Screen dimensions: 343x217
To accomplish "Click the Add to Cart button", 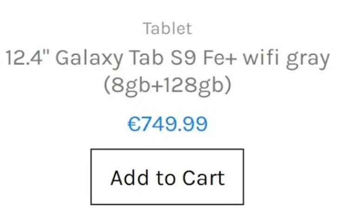I will tap(167, 177).
